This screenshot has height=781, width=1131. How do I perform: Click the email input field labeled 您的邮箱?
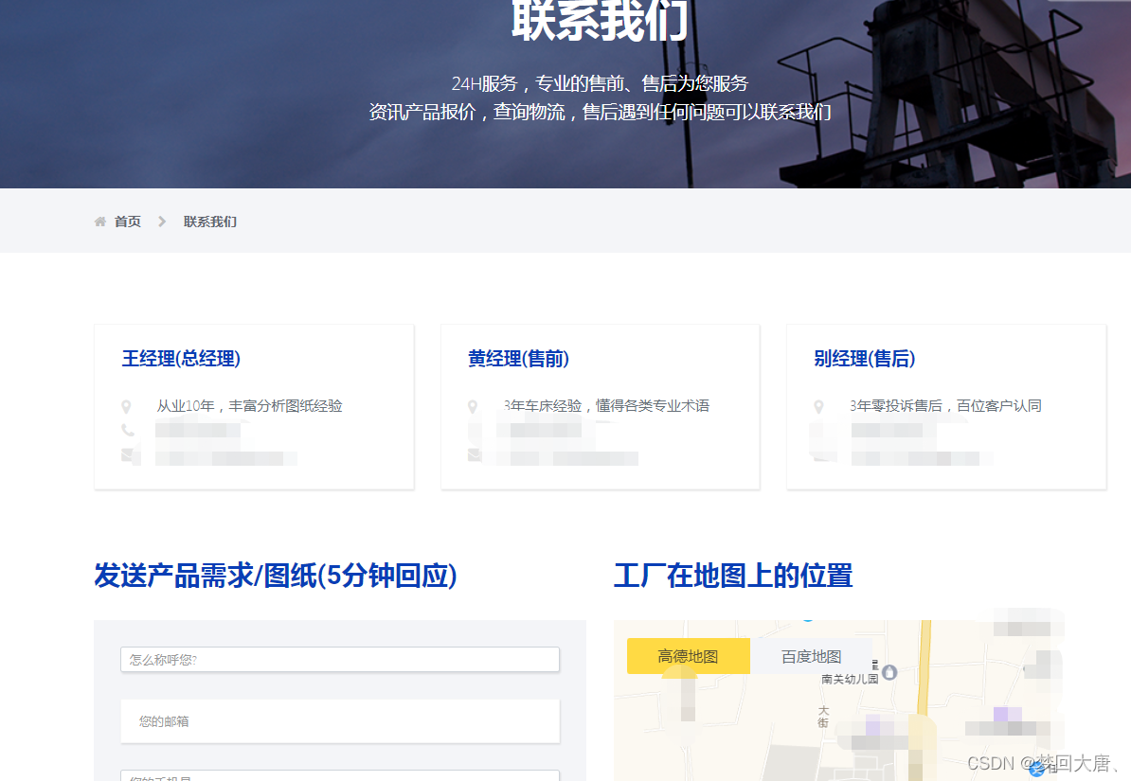pos(339,720)
